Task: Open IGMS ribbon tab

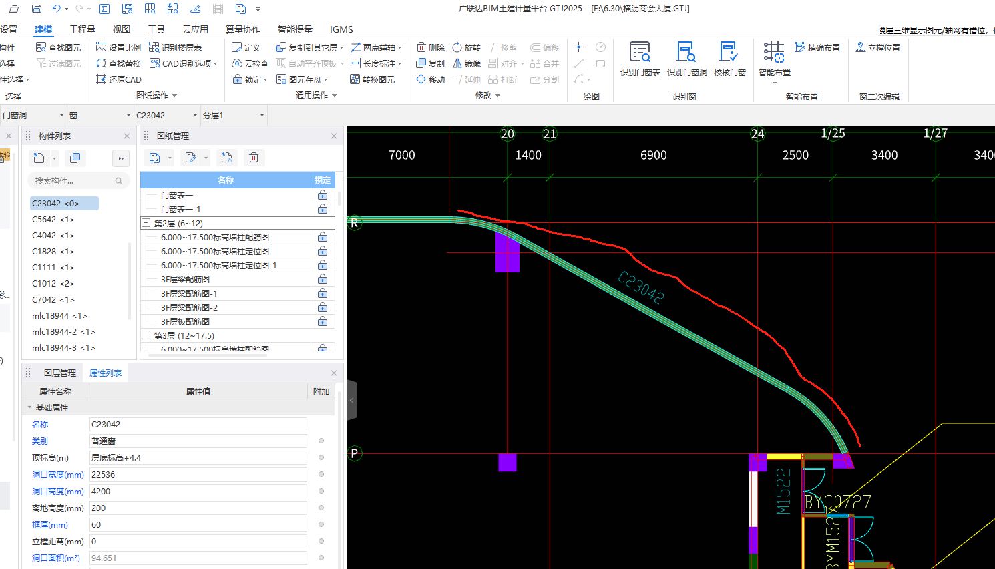Action: click(x=341, y=29)
